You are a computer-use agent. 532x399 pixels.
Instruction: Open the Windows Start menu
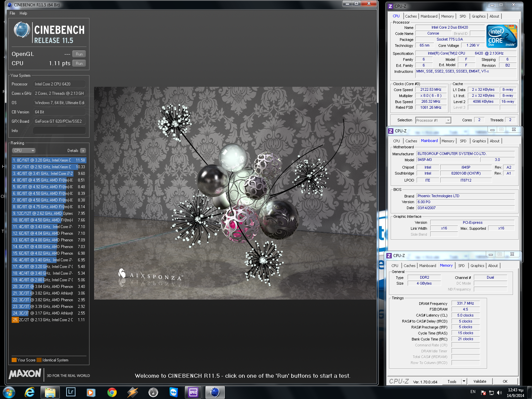pyautogui.click(x=9, y=392)
